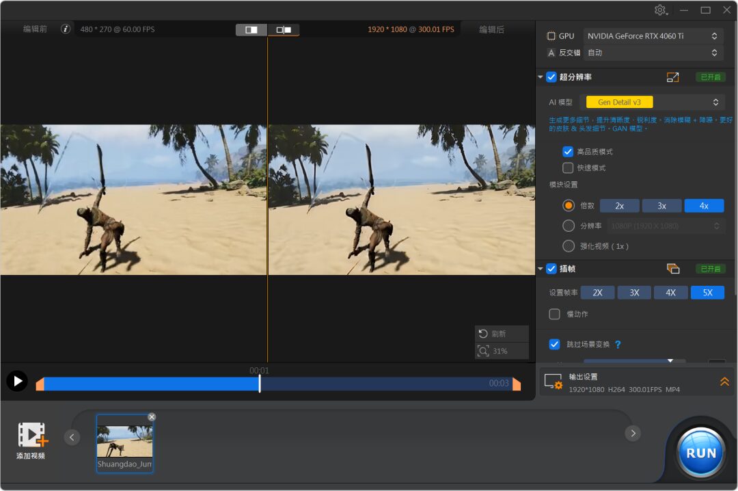Expand the output settings panel
The height and width of the screenshot is (491, 738).
(724, 382)
